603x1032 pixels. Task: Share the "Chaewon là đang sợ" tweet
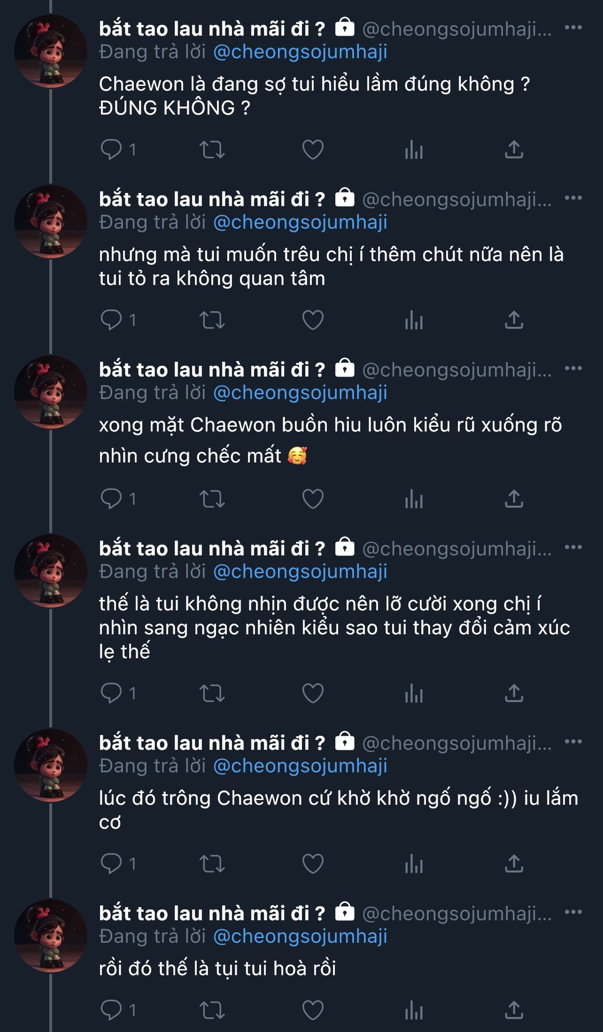(x=514, y=149)
